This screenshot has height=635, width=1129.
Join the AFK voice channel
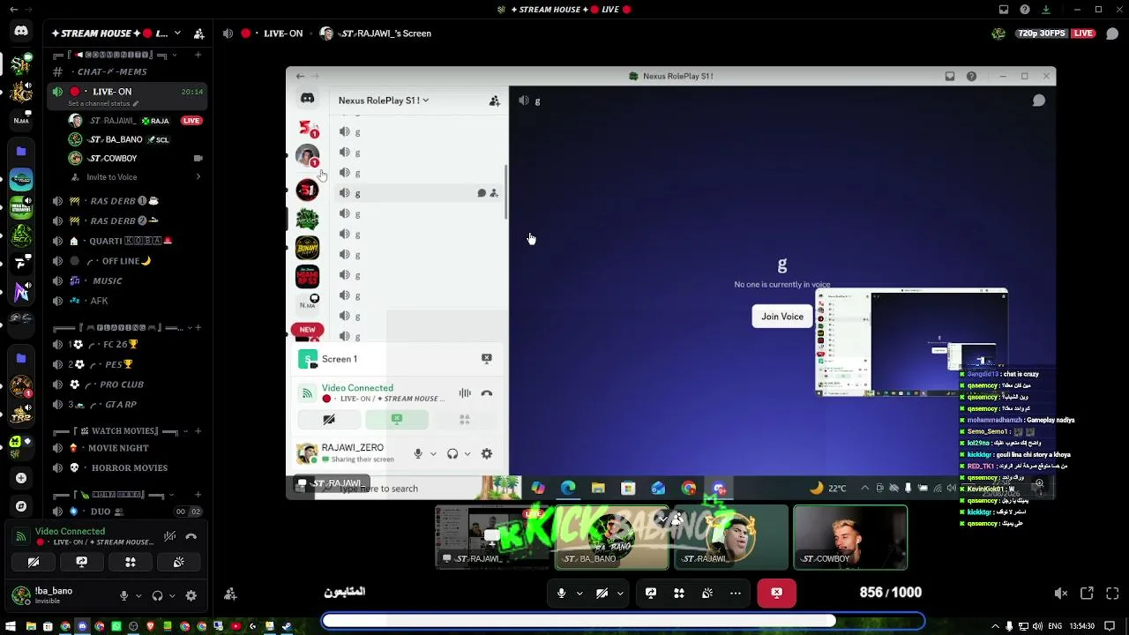(x=127, y=301)
